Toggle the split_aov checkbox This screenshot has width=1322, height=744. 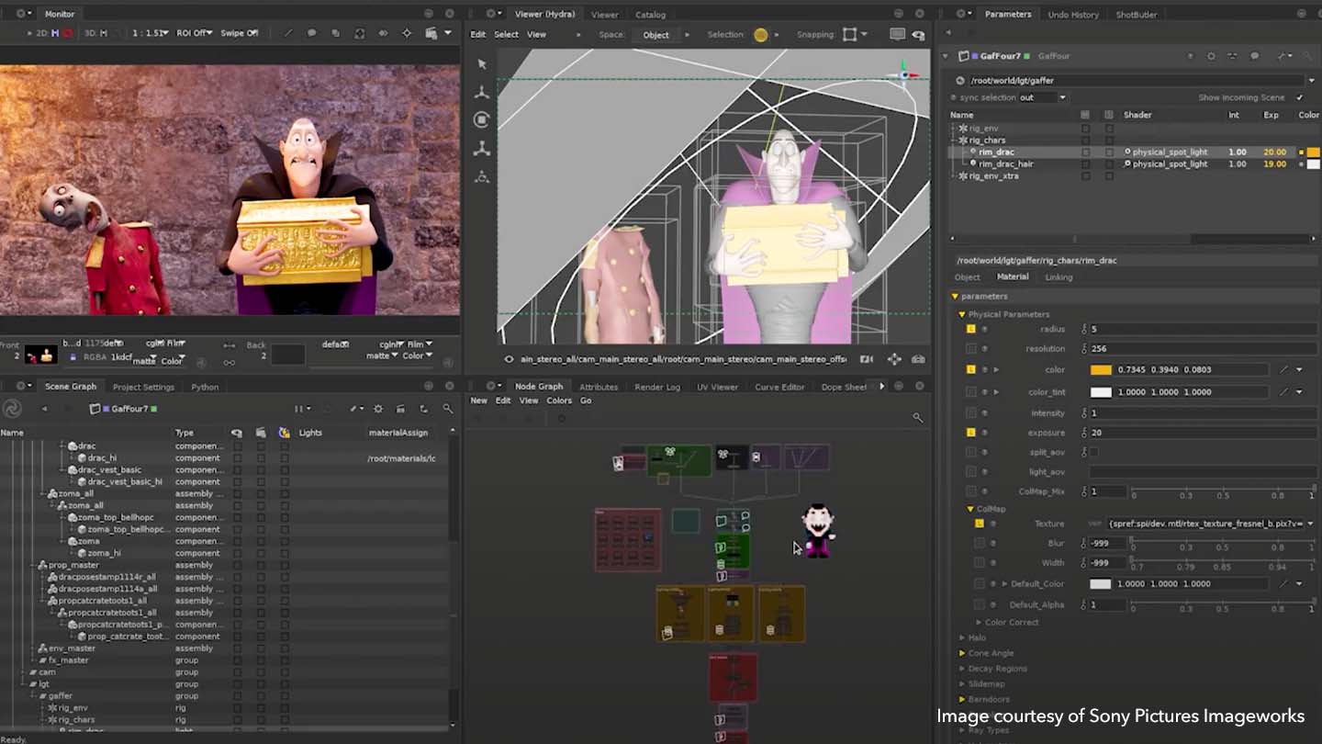pyautogui.click(x=1092, y=452)
